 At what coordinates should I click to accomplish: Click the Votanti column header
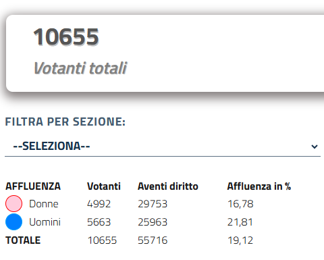coord(104,186)
